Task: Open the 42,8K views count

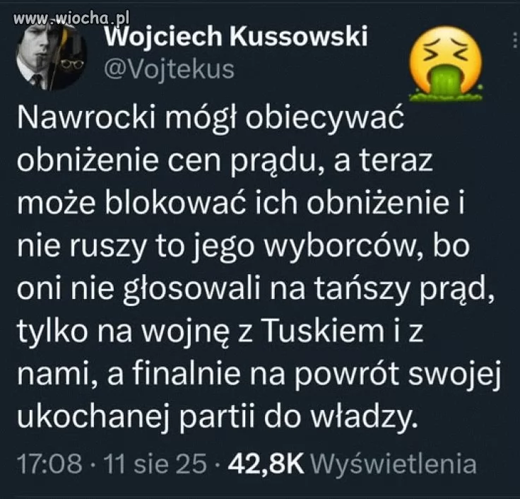Action: point(266,463)
